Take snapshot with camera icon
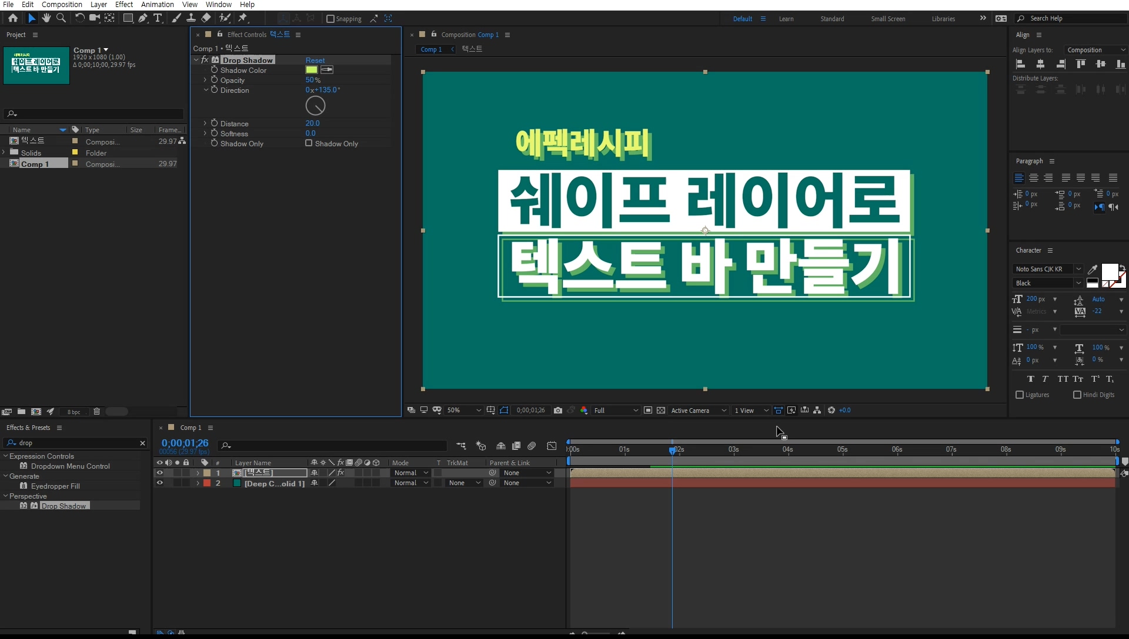Screen dimensions: 1129x639 558,411
